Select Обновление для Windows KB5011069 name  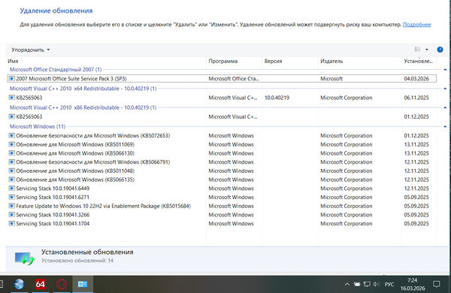[x=75, y=144]
